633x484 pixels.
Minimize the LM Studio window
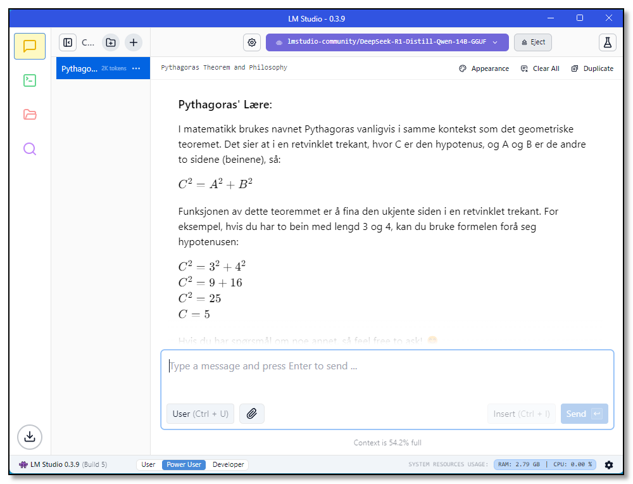coord(551,18)
